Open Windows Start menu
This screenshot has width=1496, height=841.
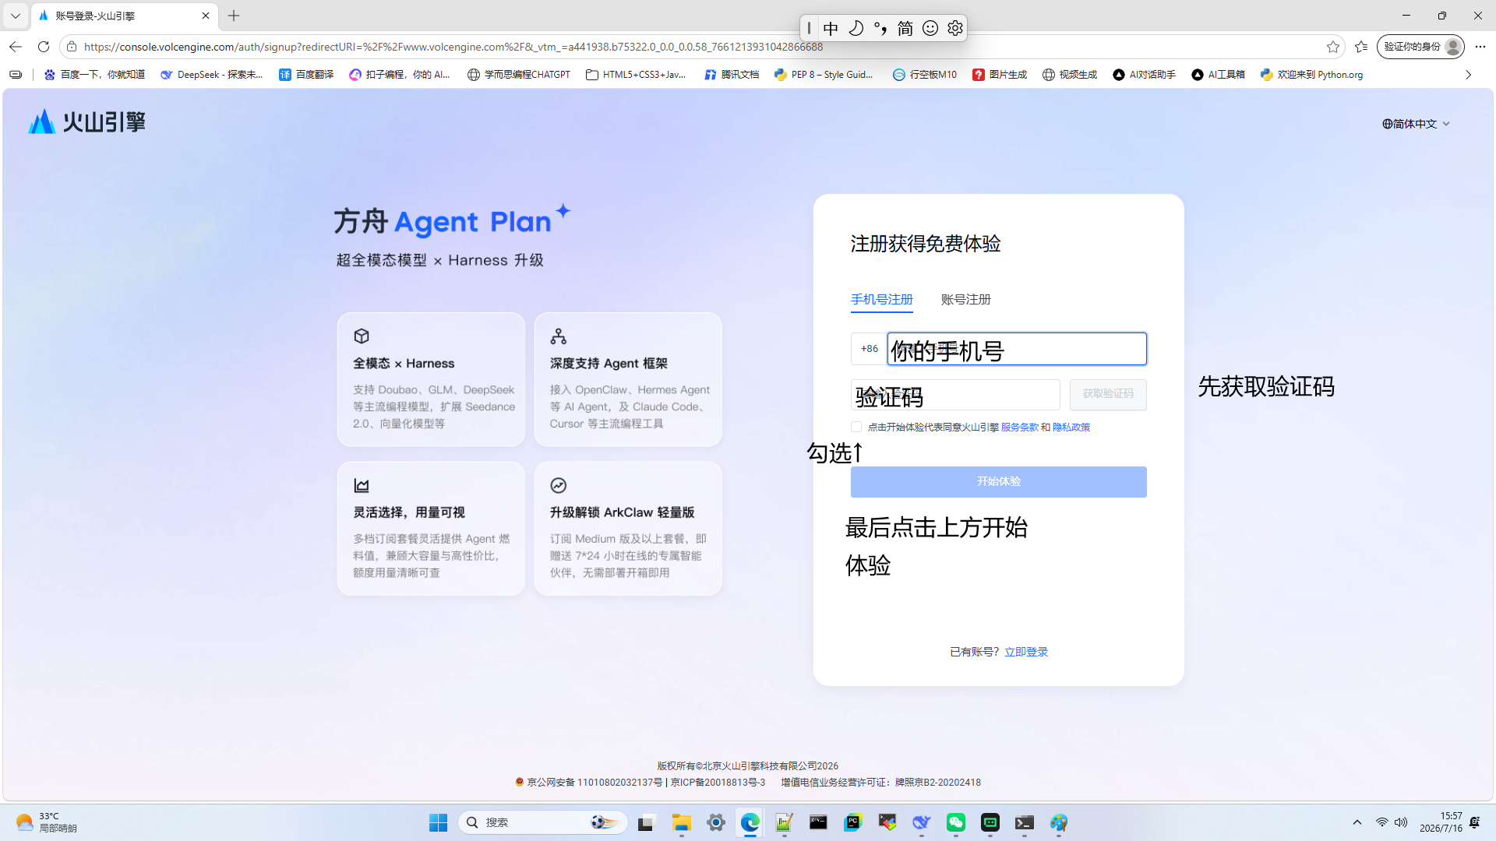click(x=438, y=822)
